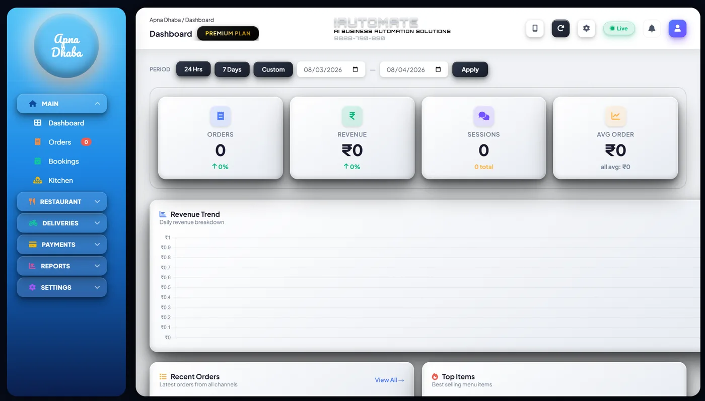Click the '0 total' sessions text
Viewport: 705px width, 401px height.
[484, 167]
